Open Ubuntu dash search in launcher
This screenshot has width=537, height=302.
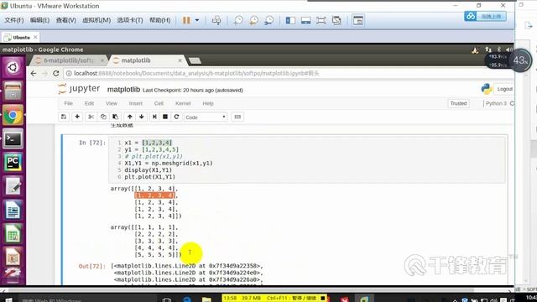click(x=13, y=67)
